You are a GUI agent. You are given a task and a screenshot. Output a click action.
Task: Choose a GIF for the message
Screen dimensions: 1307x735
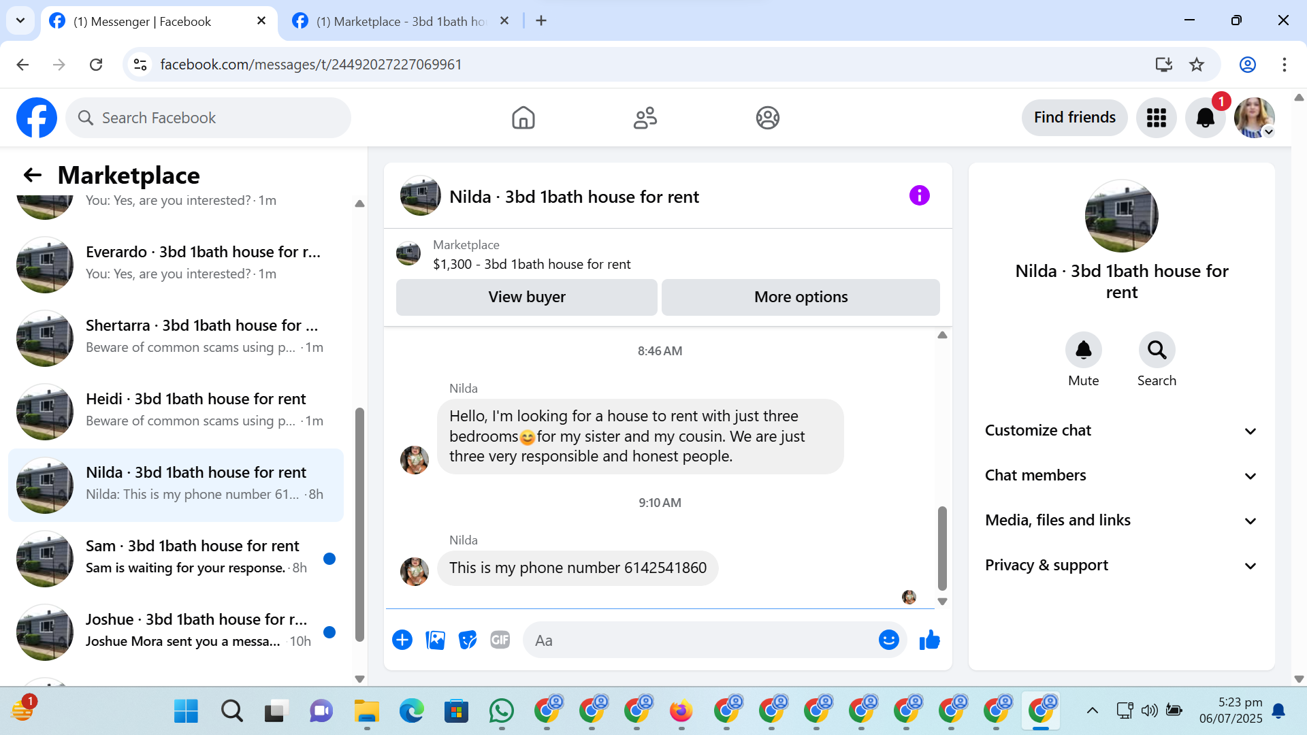(x=500, y=640)
